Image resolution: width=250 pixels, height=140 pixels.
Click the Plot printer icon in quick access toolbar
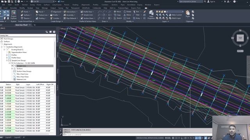(19, 2)
